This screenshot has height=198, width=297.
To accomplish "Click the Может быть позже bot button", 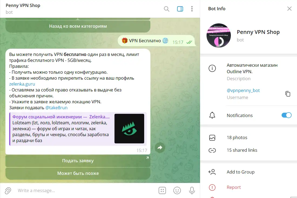I will (78, 173).
